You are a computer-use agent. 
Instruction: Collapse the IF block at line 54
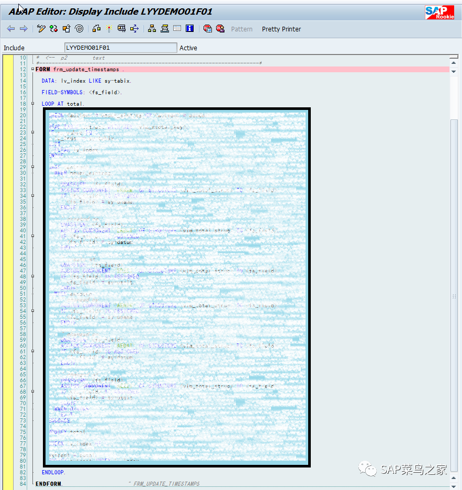point(32,310)
